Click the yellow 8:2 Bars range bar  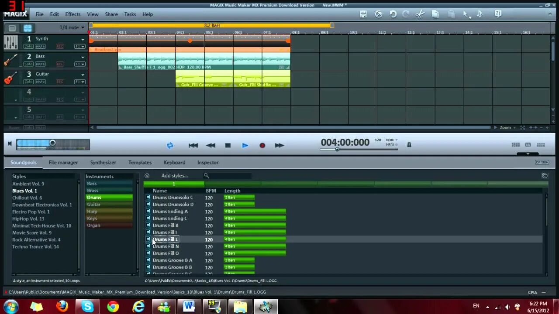point(212,25)
